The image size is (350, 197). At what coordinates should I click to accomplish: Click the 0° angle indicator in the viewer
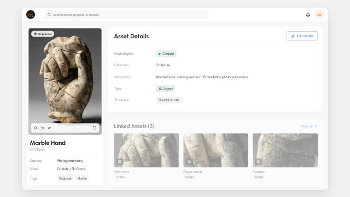click(50, 128)
